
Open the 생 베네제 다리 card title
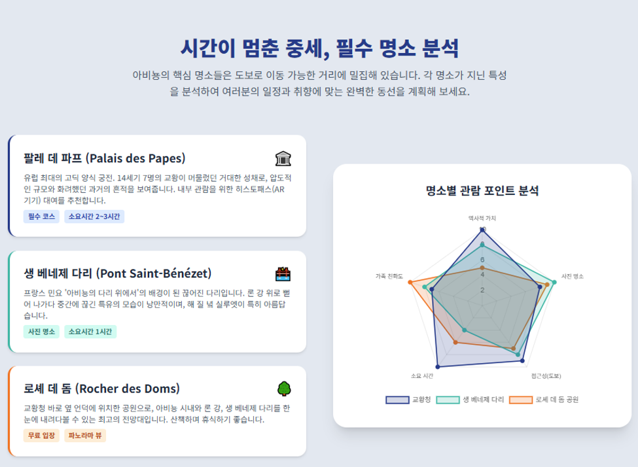(x=118, y=273)
